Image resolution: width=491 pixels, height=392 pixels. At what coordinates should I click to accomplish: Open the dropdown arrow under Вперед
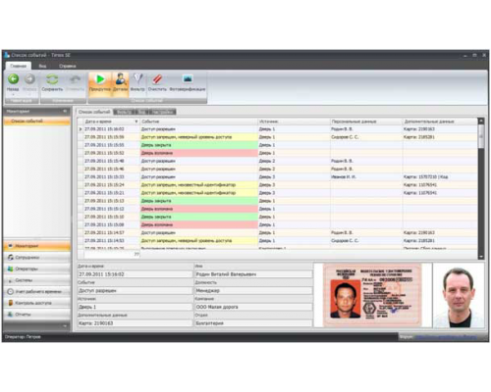(29, 94)
